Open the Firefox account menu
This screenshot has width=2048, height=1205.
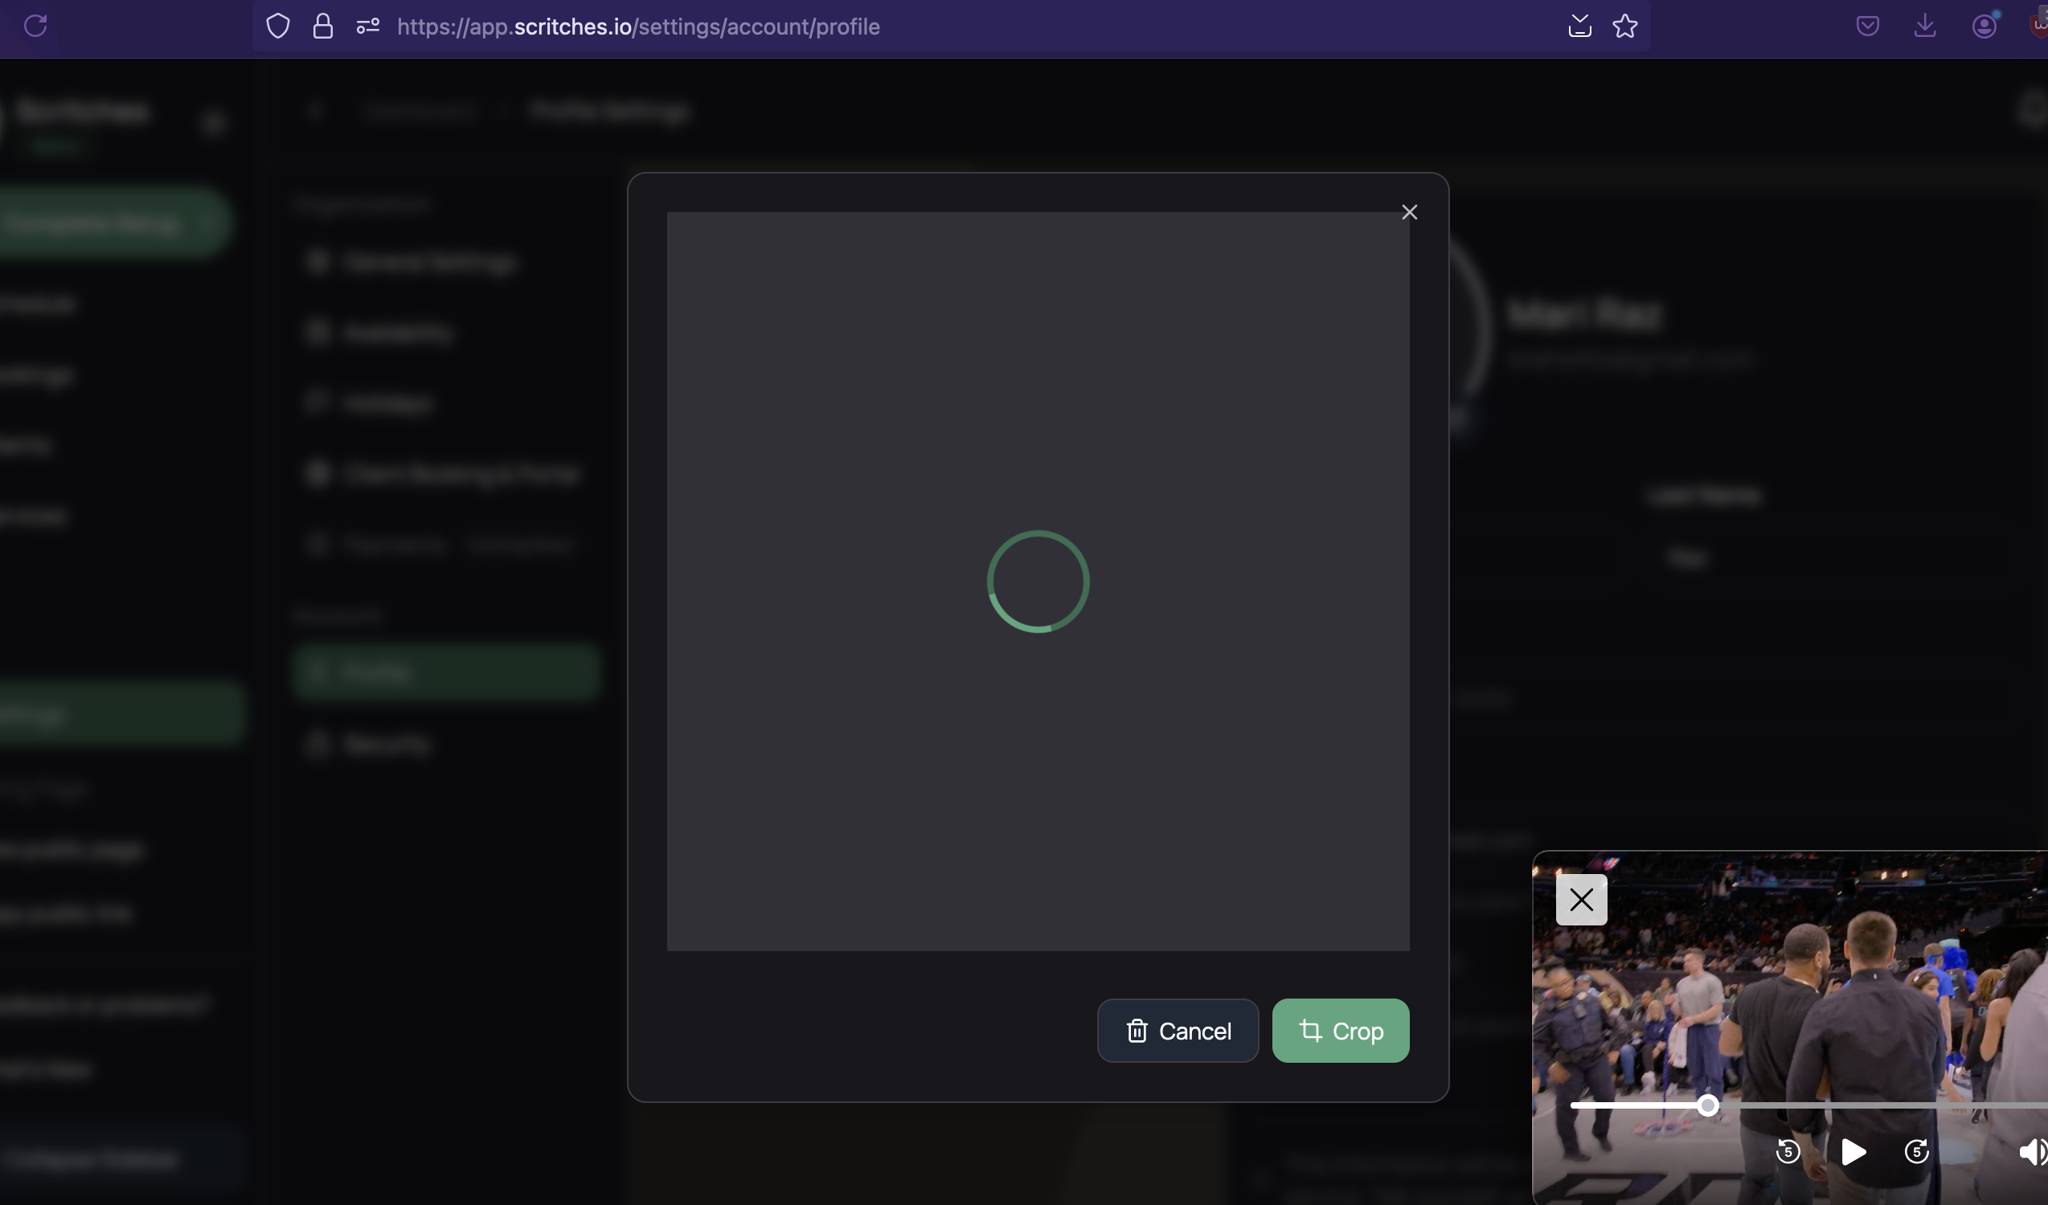click(x=1984, y=26)
